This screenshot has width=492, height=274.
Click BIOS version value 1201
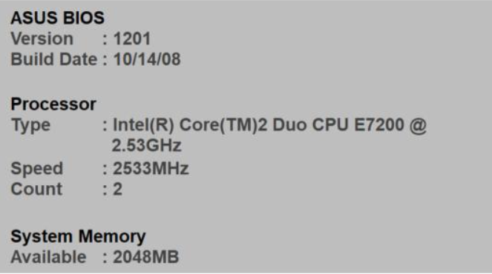coord(132,39)
